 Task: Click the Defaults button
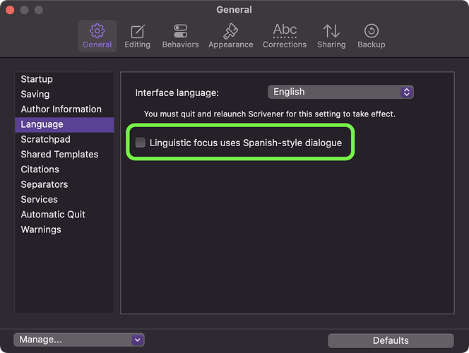tap(391, 340)
